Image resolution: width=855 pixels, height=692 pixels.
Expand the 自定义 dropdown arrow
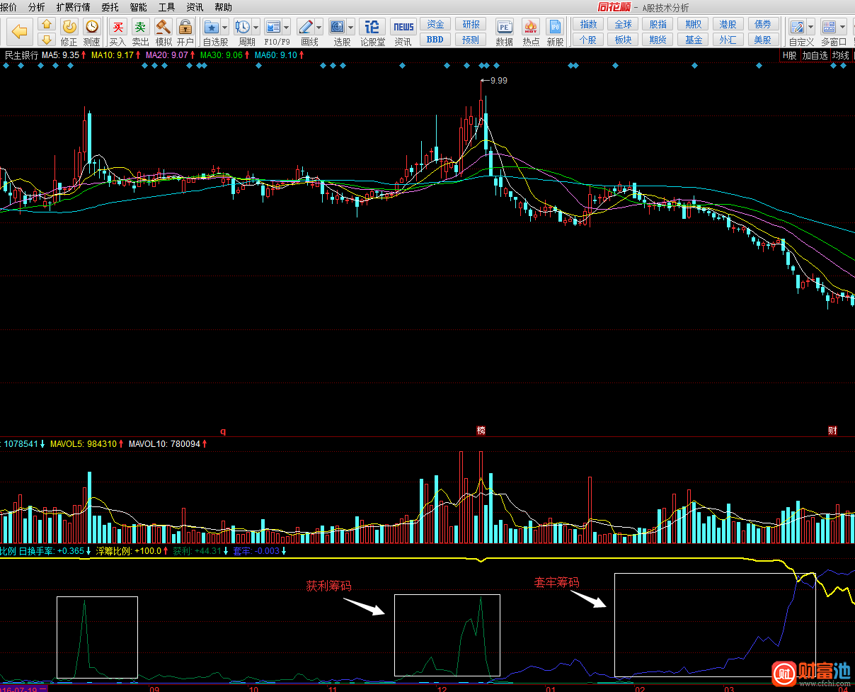pos(810,28)
